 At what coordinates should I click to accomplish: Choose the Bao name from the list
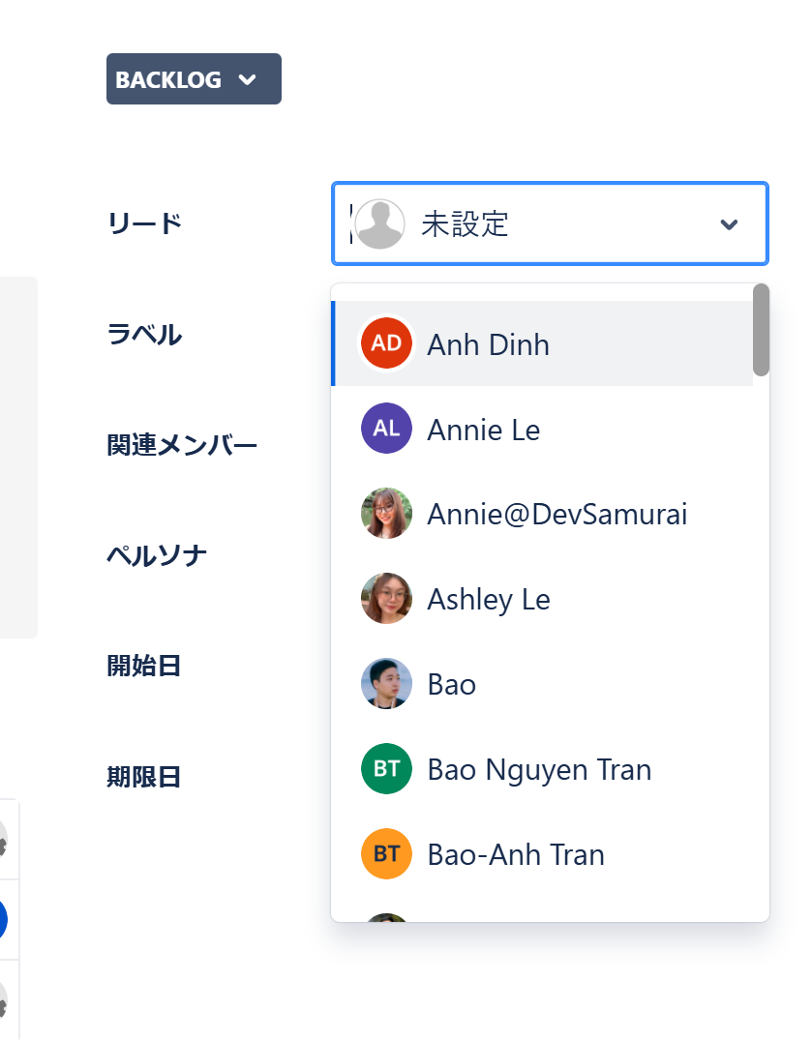pos(451,685)
